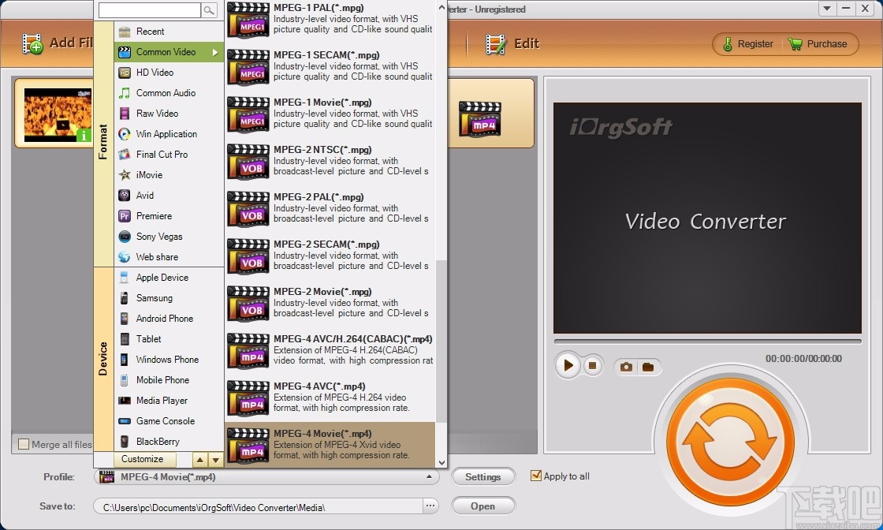The height and width of the screenshot is (530, 883).
Task: Select the iMovie format icon
Action: [x=125, y=175]
